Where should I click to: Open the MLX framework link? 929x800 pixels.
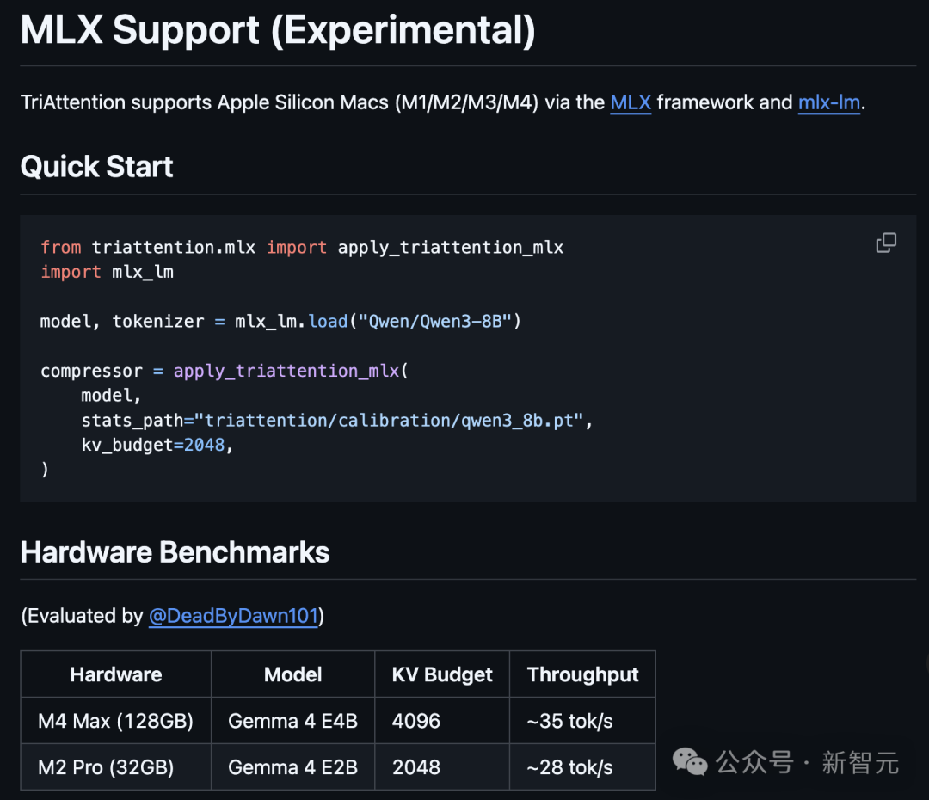tap(631, 102)
